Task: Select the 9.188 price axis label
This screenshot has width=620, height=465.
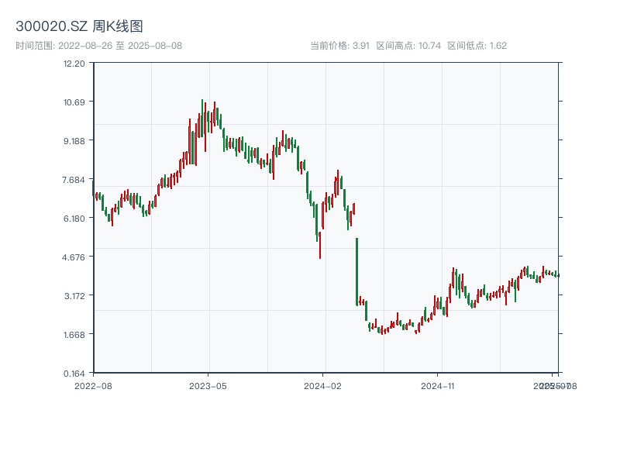Action: click(74, 141)
